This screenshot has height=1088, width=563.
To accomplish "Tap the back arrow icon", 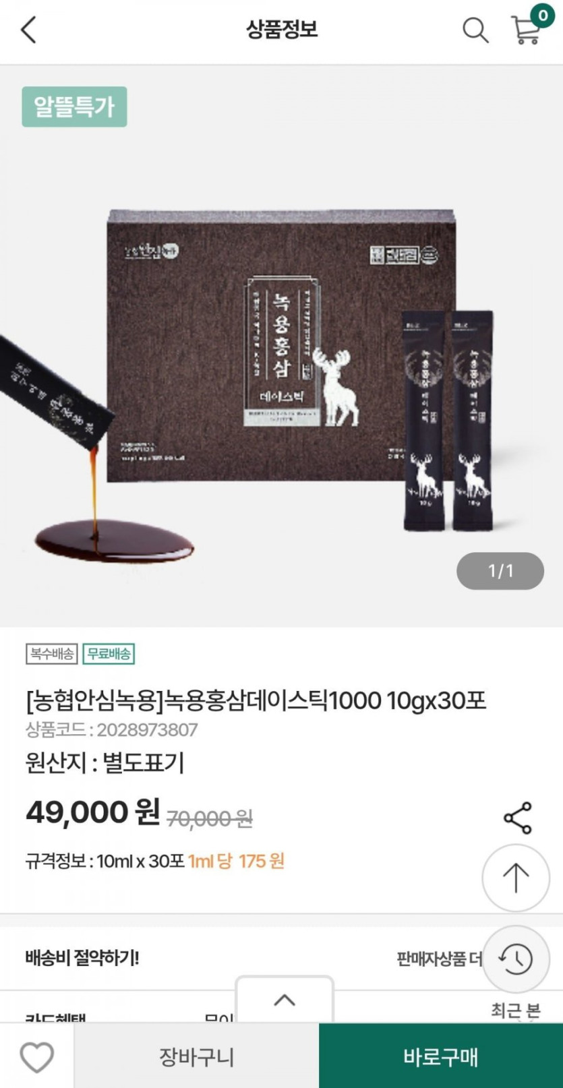I will 28,30.
